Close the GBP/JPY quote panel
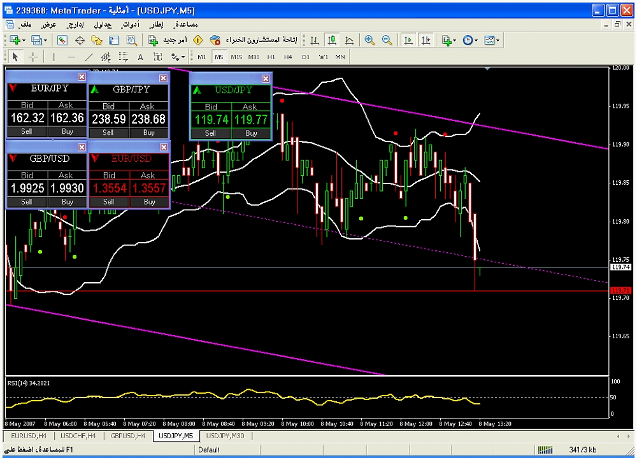This screenshot has height=458, width=637. (x=163, y=78)
